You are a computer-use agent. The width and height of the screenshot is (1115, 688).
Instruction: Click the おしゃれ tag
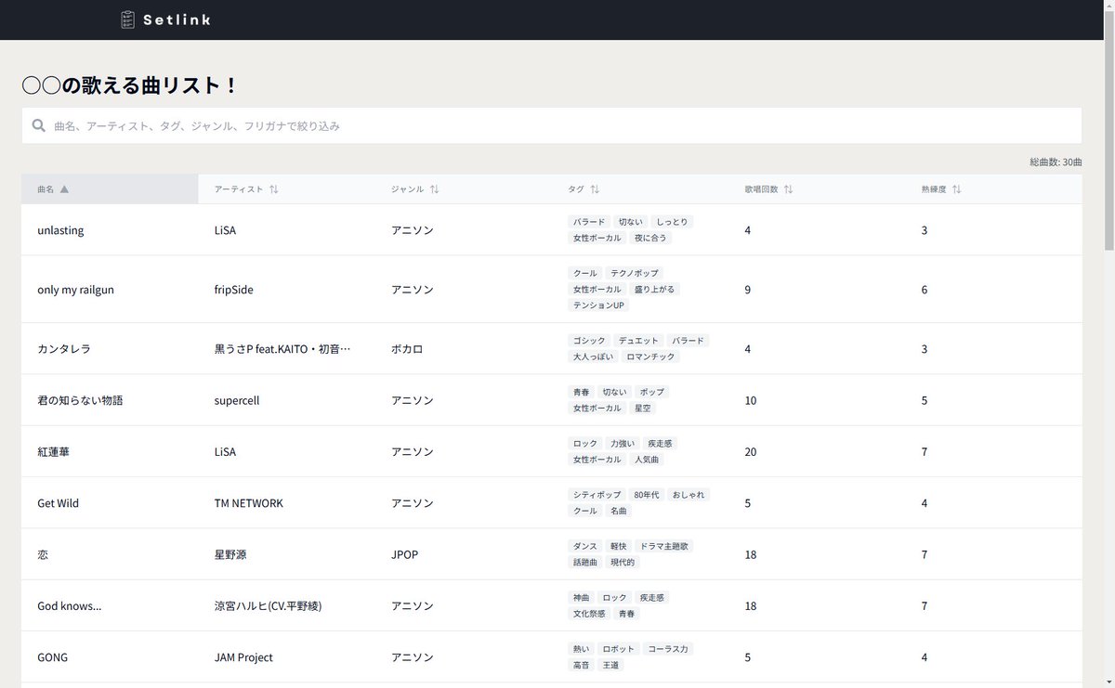[x=689, y=495]
